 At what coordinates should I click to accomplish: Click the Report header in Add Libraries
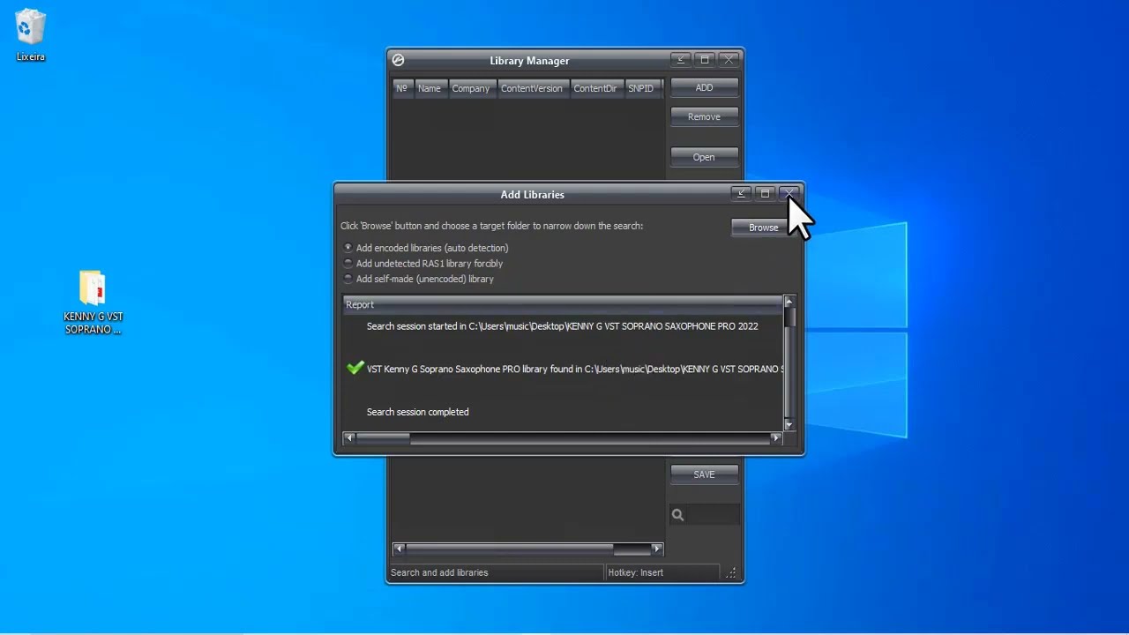562,304
